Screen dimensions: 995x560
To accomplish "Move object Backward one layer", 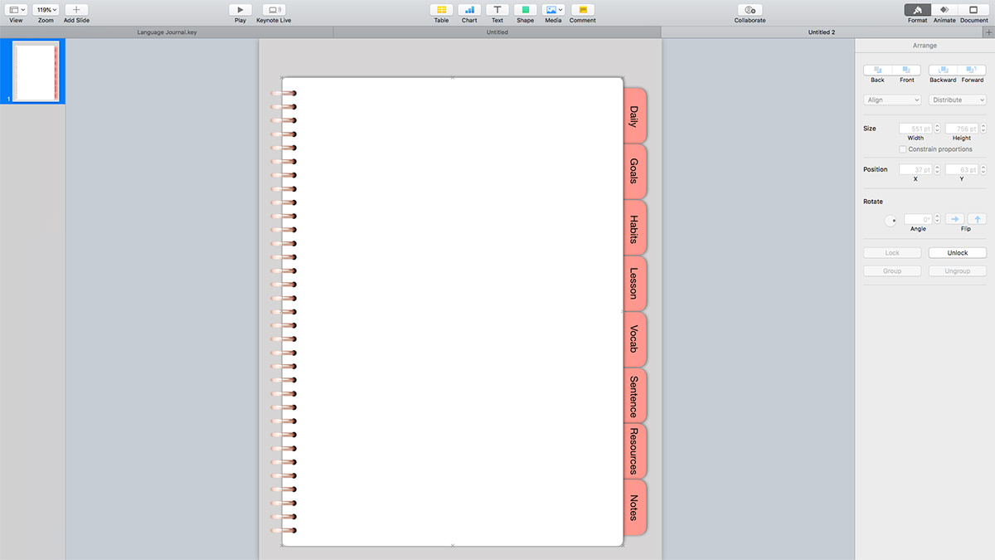I will tap(943, 71).
